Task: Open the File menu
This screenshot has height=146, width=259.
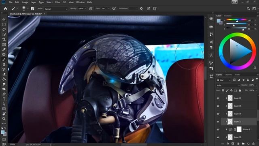Action: tap(11, 2)
